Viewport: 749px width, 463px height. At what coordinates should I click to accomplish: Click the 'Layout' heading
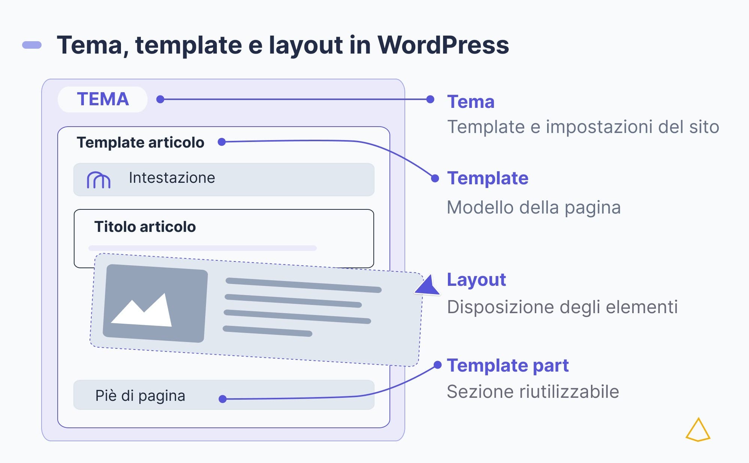[476, 280]
